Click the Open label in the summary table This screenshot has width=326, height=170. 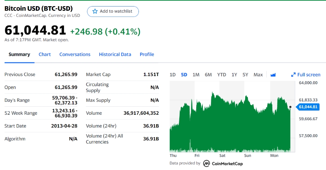[10, 87]
